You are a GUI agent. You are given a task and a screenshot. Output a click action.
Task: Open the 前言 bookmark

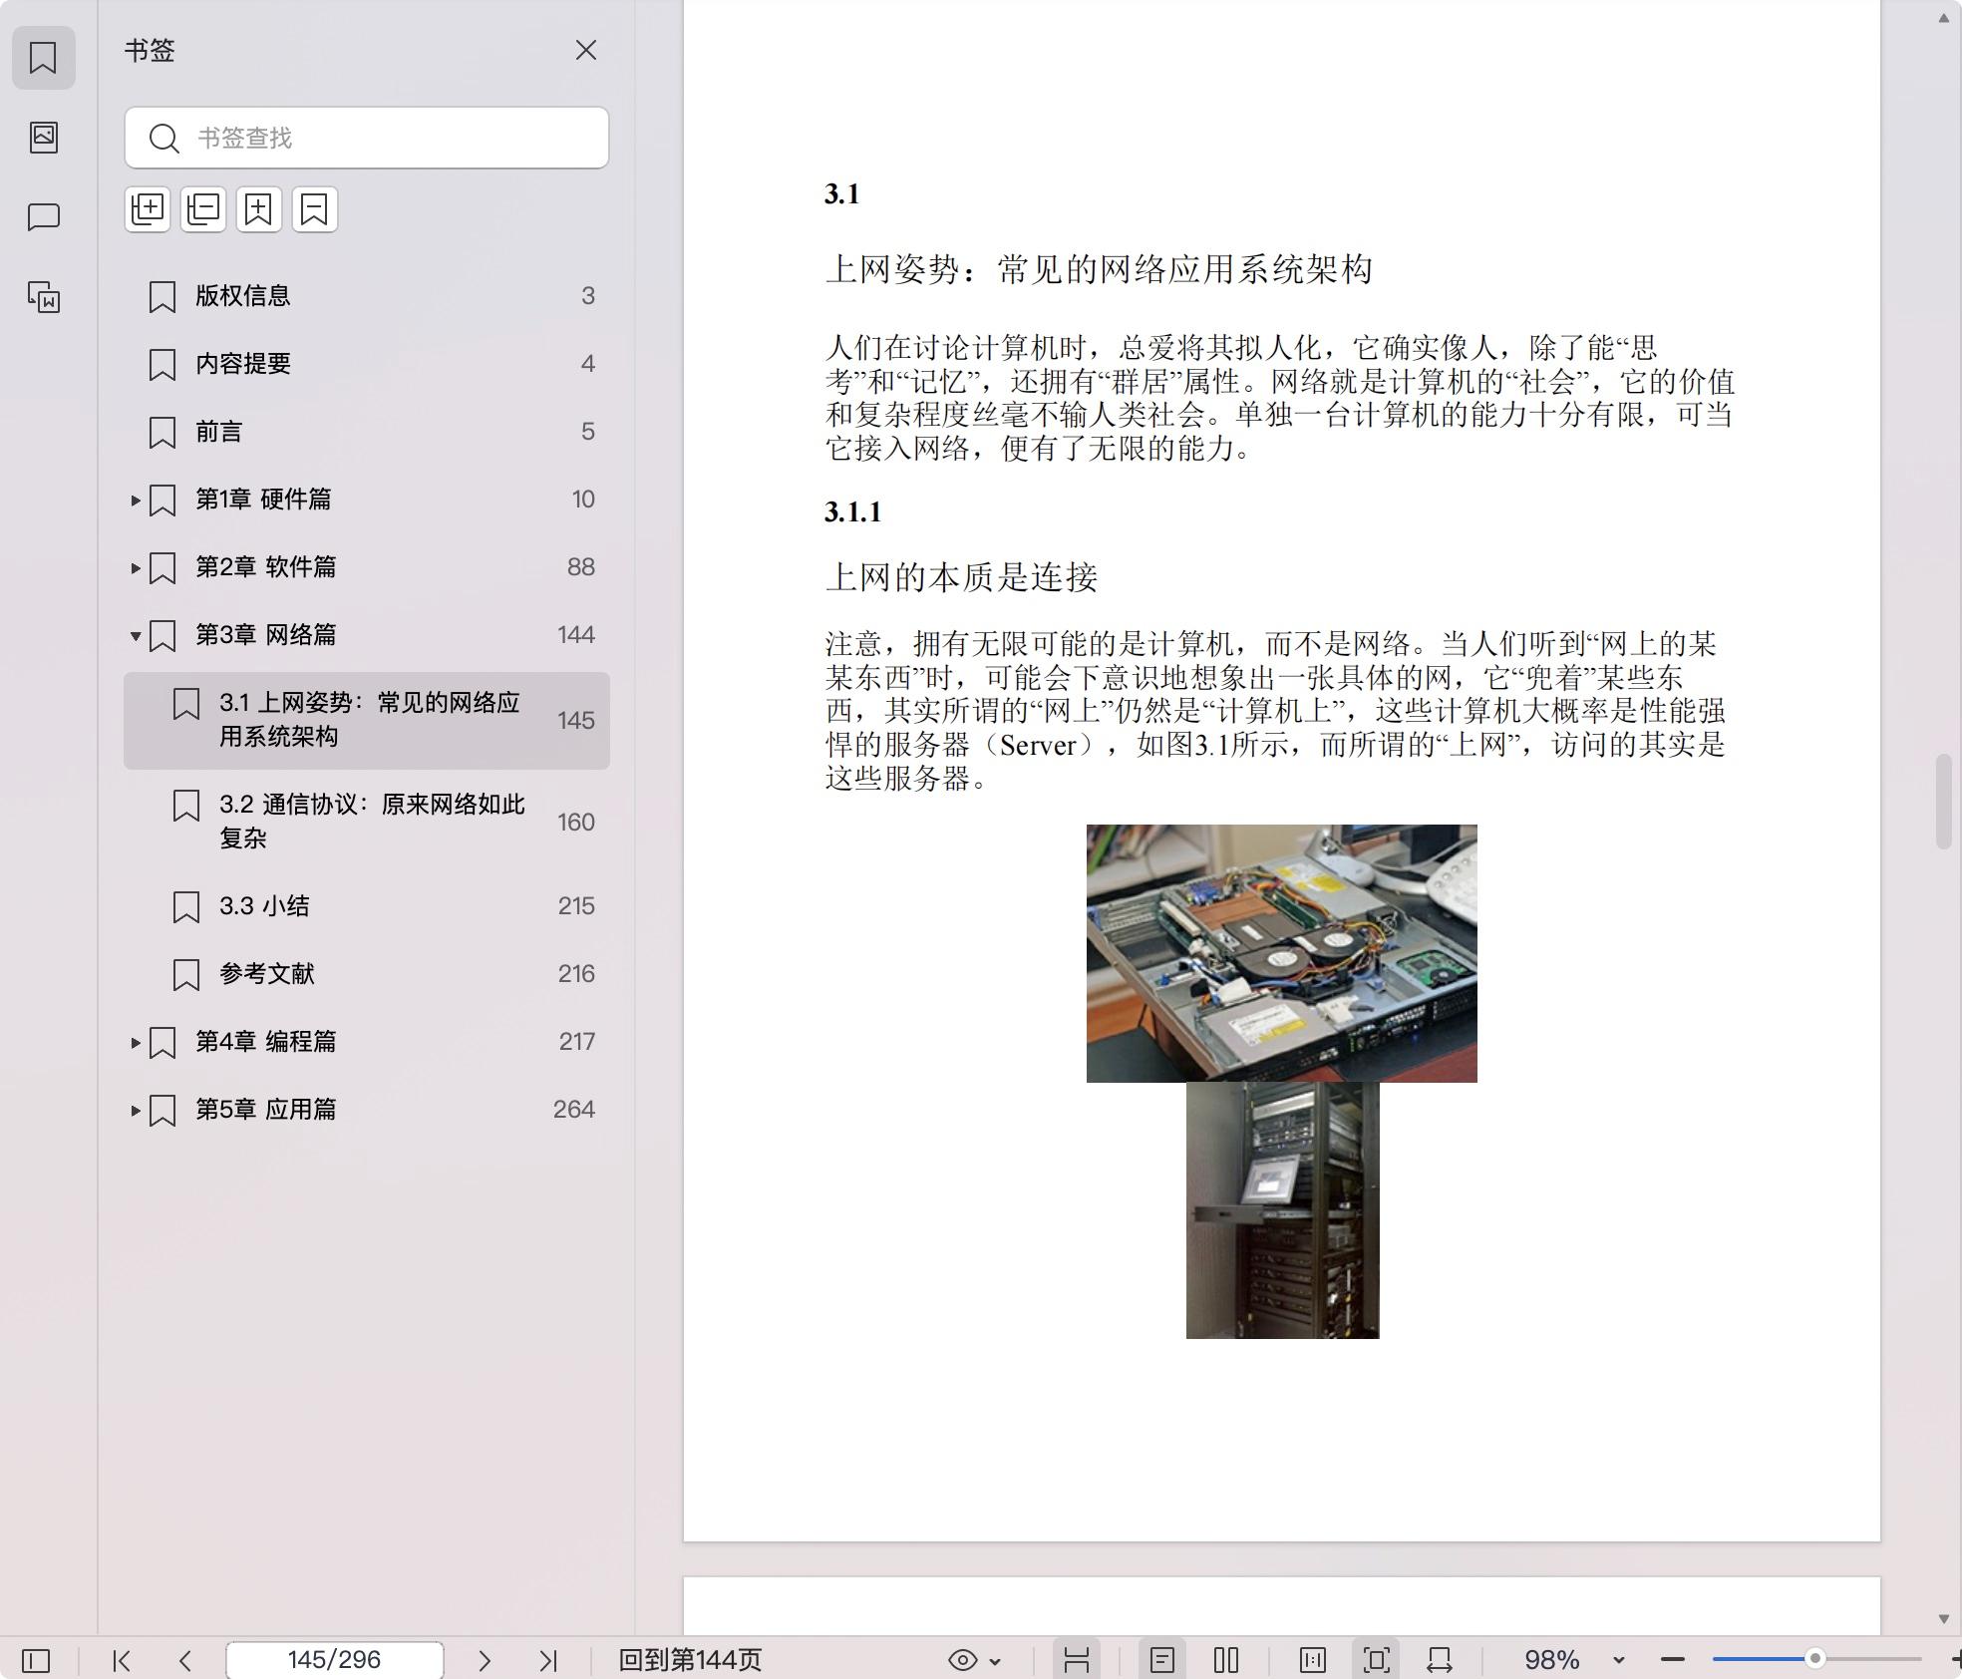pos(367,432)
